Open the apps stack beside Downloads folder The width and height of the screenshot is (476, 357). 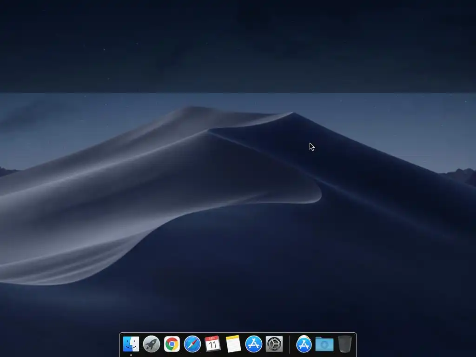click(304, 344)
